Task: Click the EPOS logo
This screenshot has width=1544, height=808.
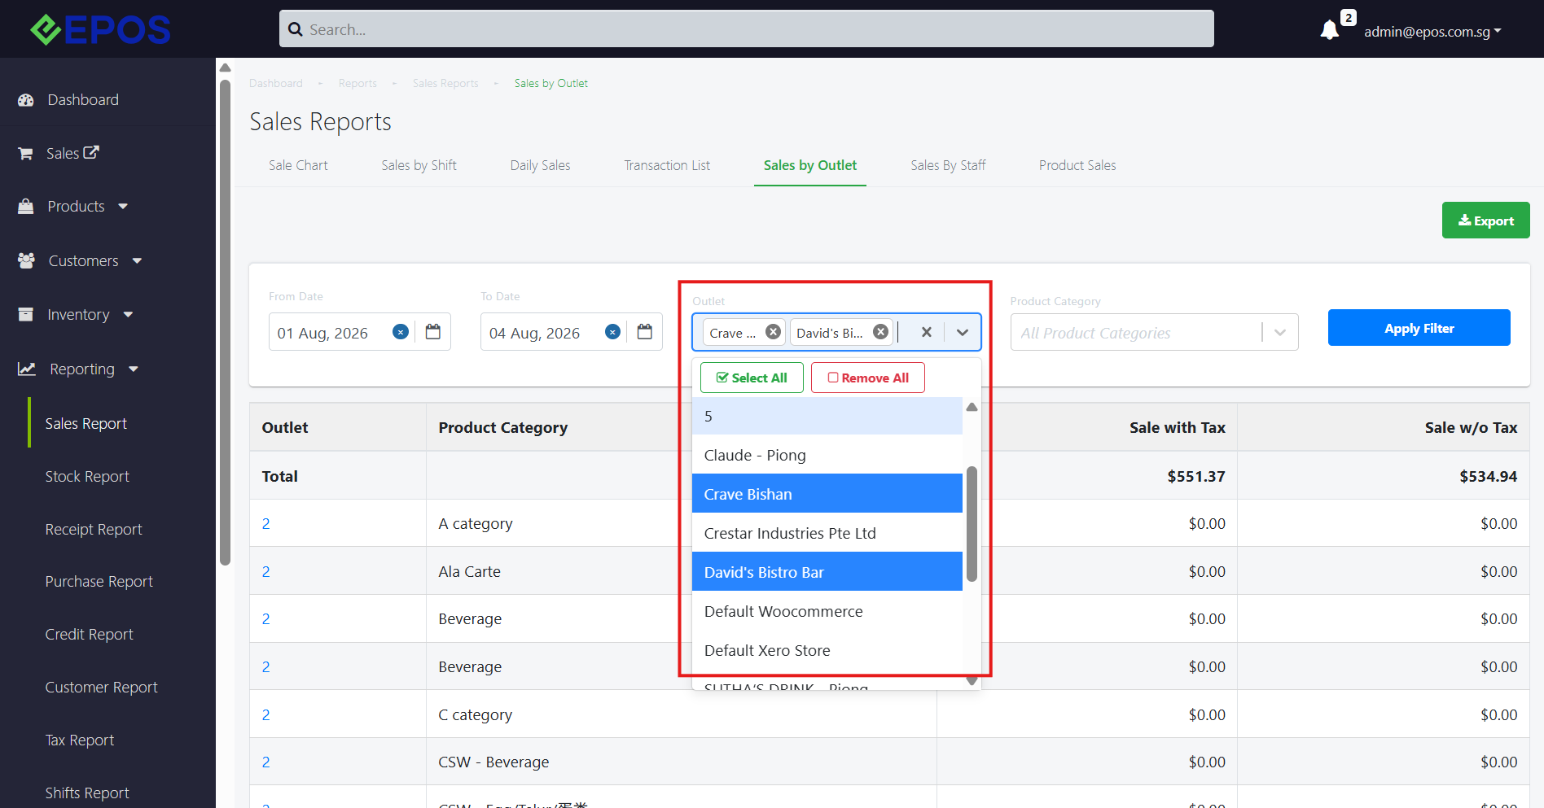Action: (100, 29)
